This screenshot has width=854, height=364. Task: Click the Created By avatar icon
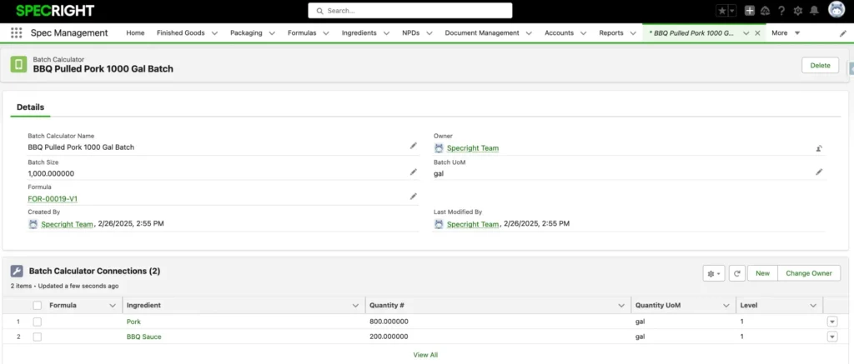click(33, 224)
